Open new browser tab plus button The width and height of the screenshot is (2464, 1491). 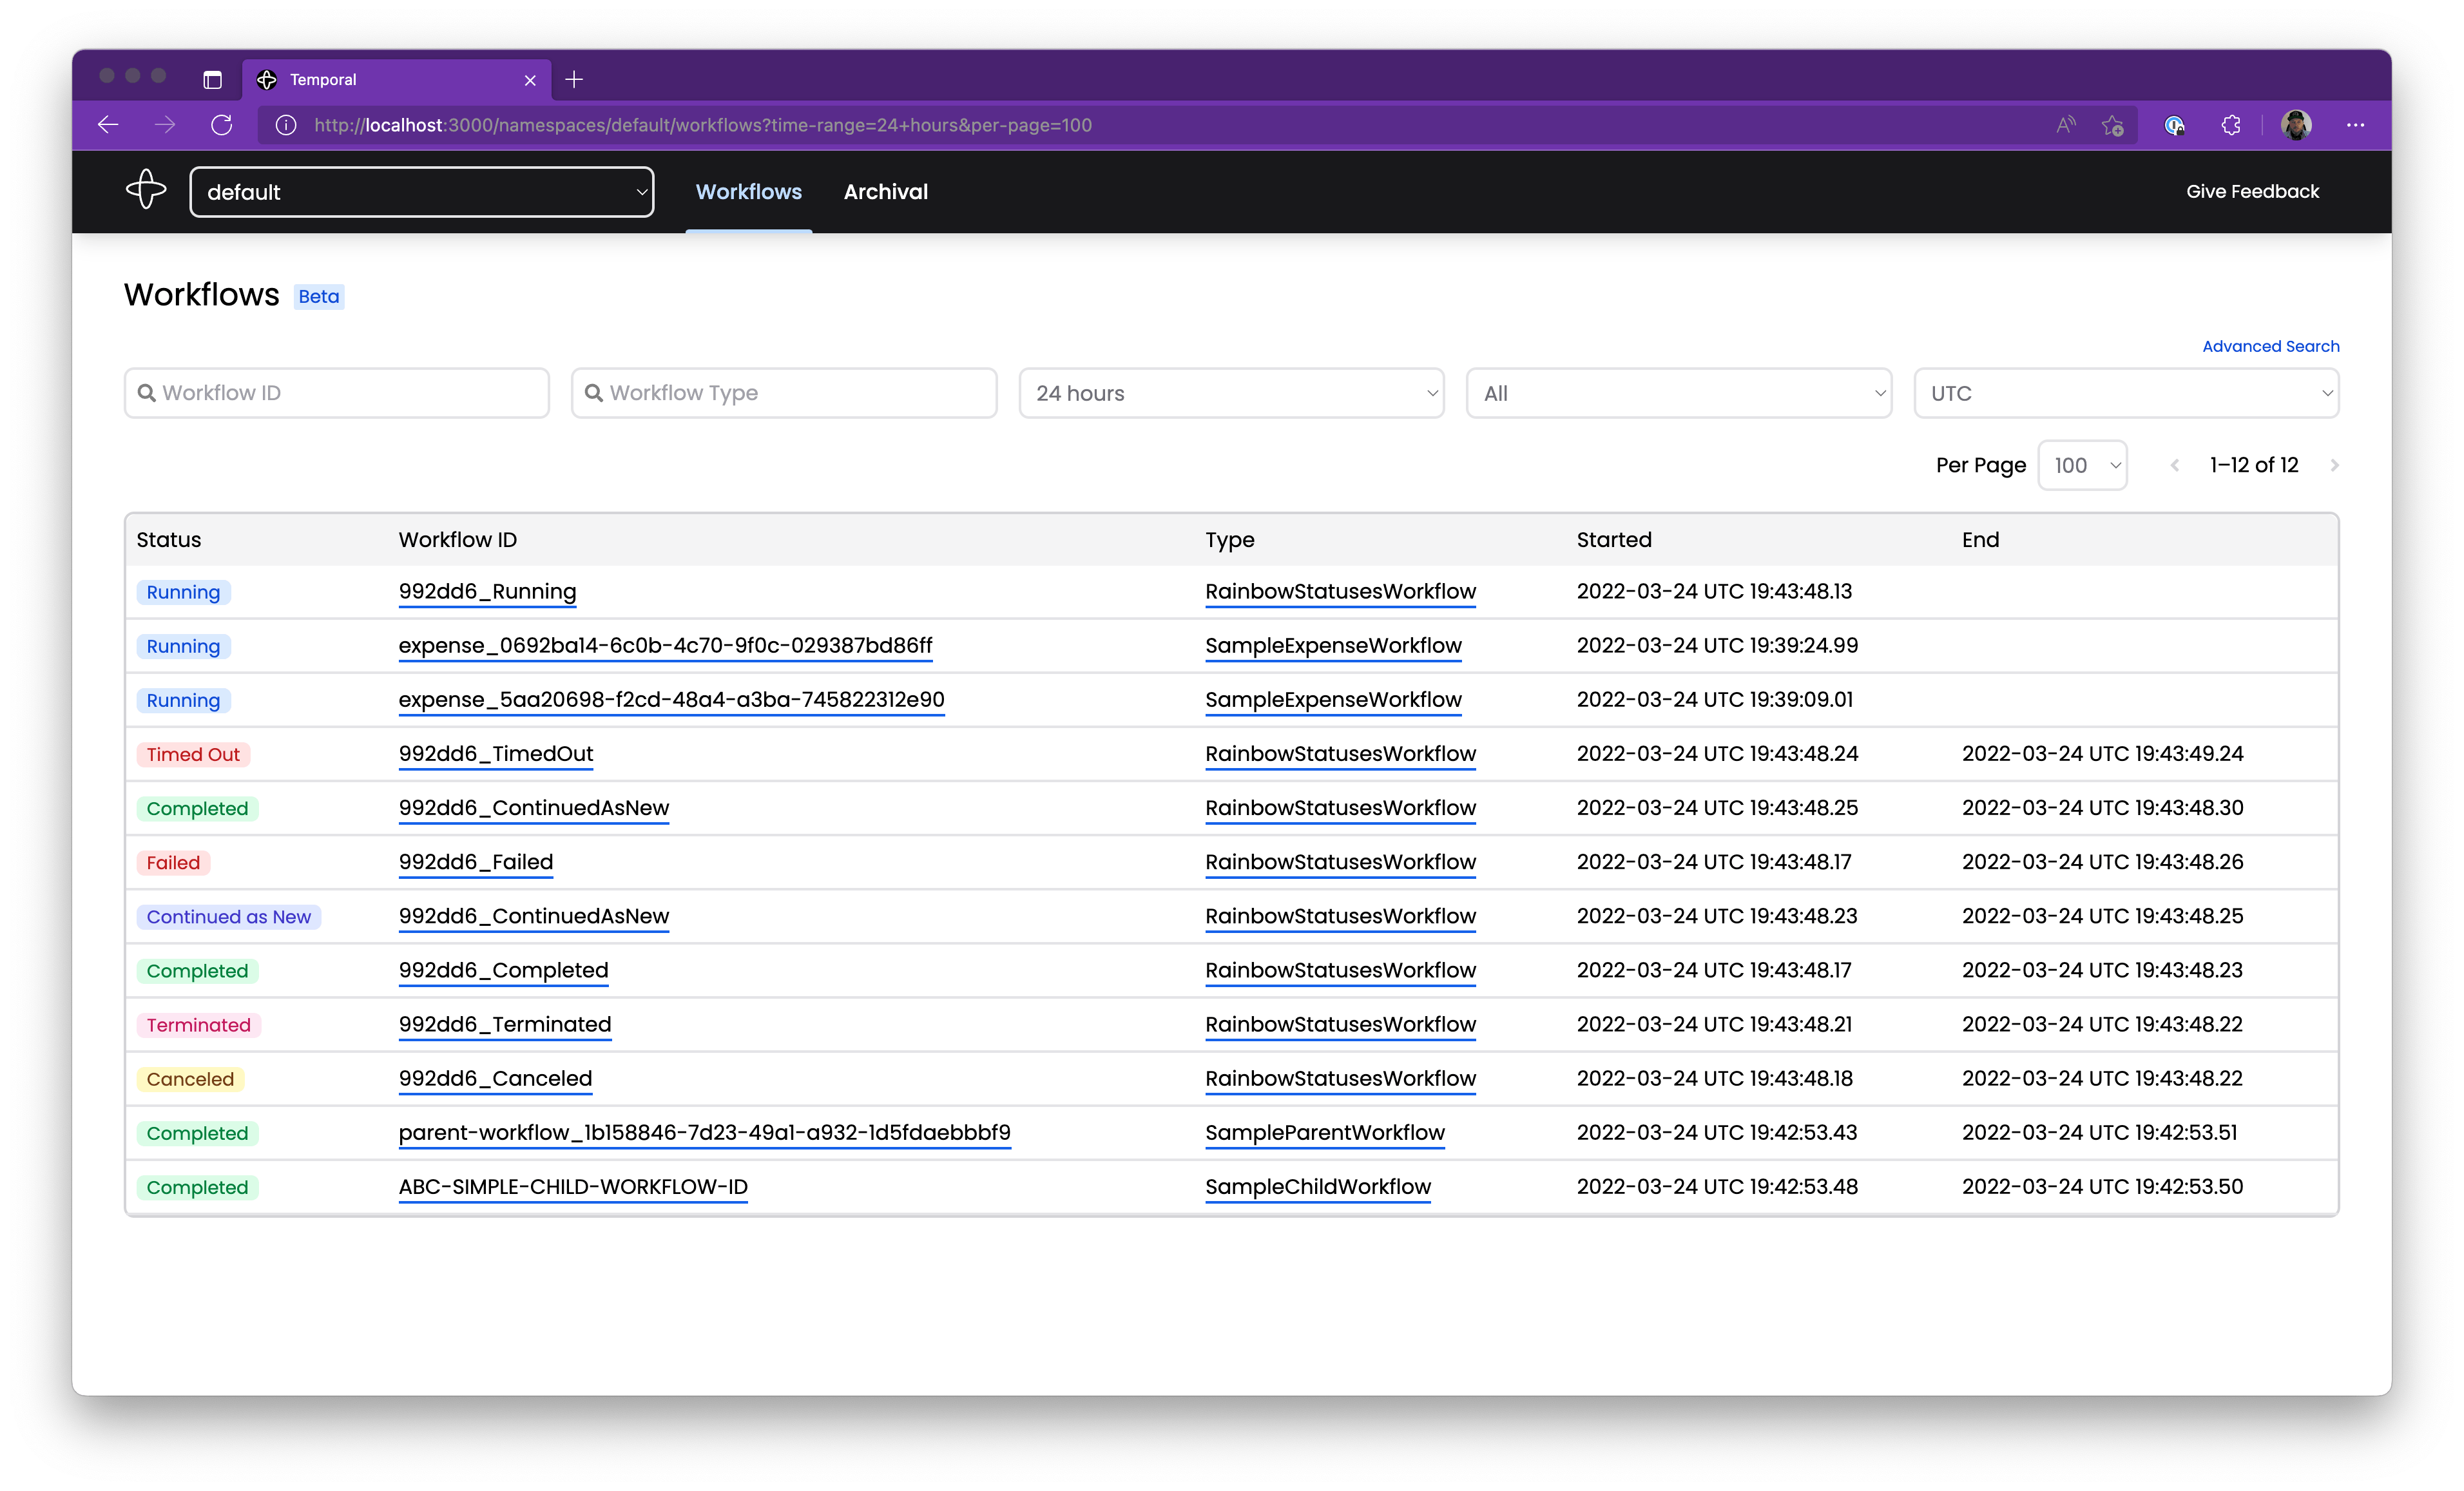(574, 80)
